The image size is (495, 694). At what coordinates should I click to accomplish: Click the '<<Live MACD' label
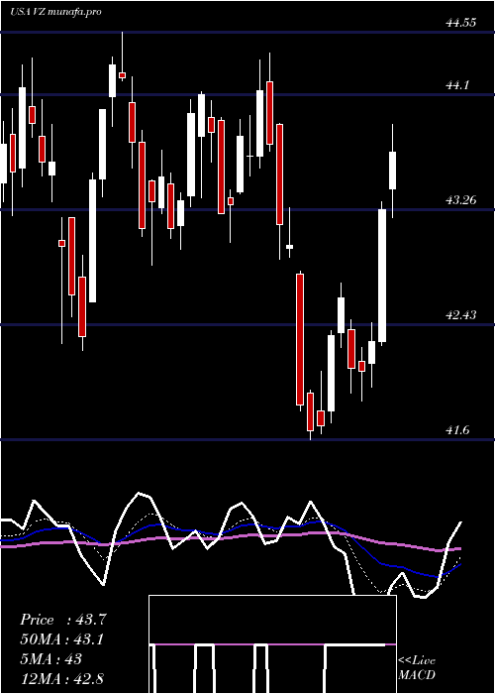(417, 668)
